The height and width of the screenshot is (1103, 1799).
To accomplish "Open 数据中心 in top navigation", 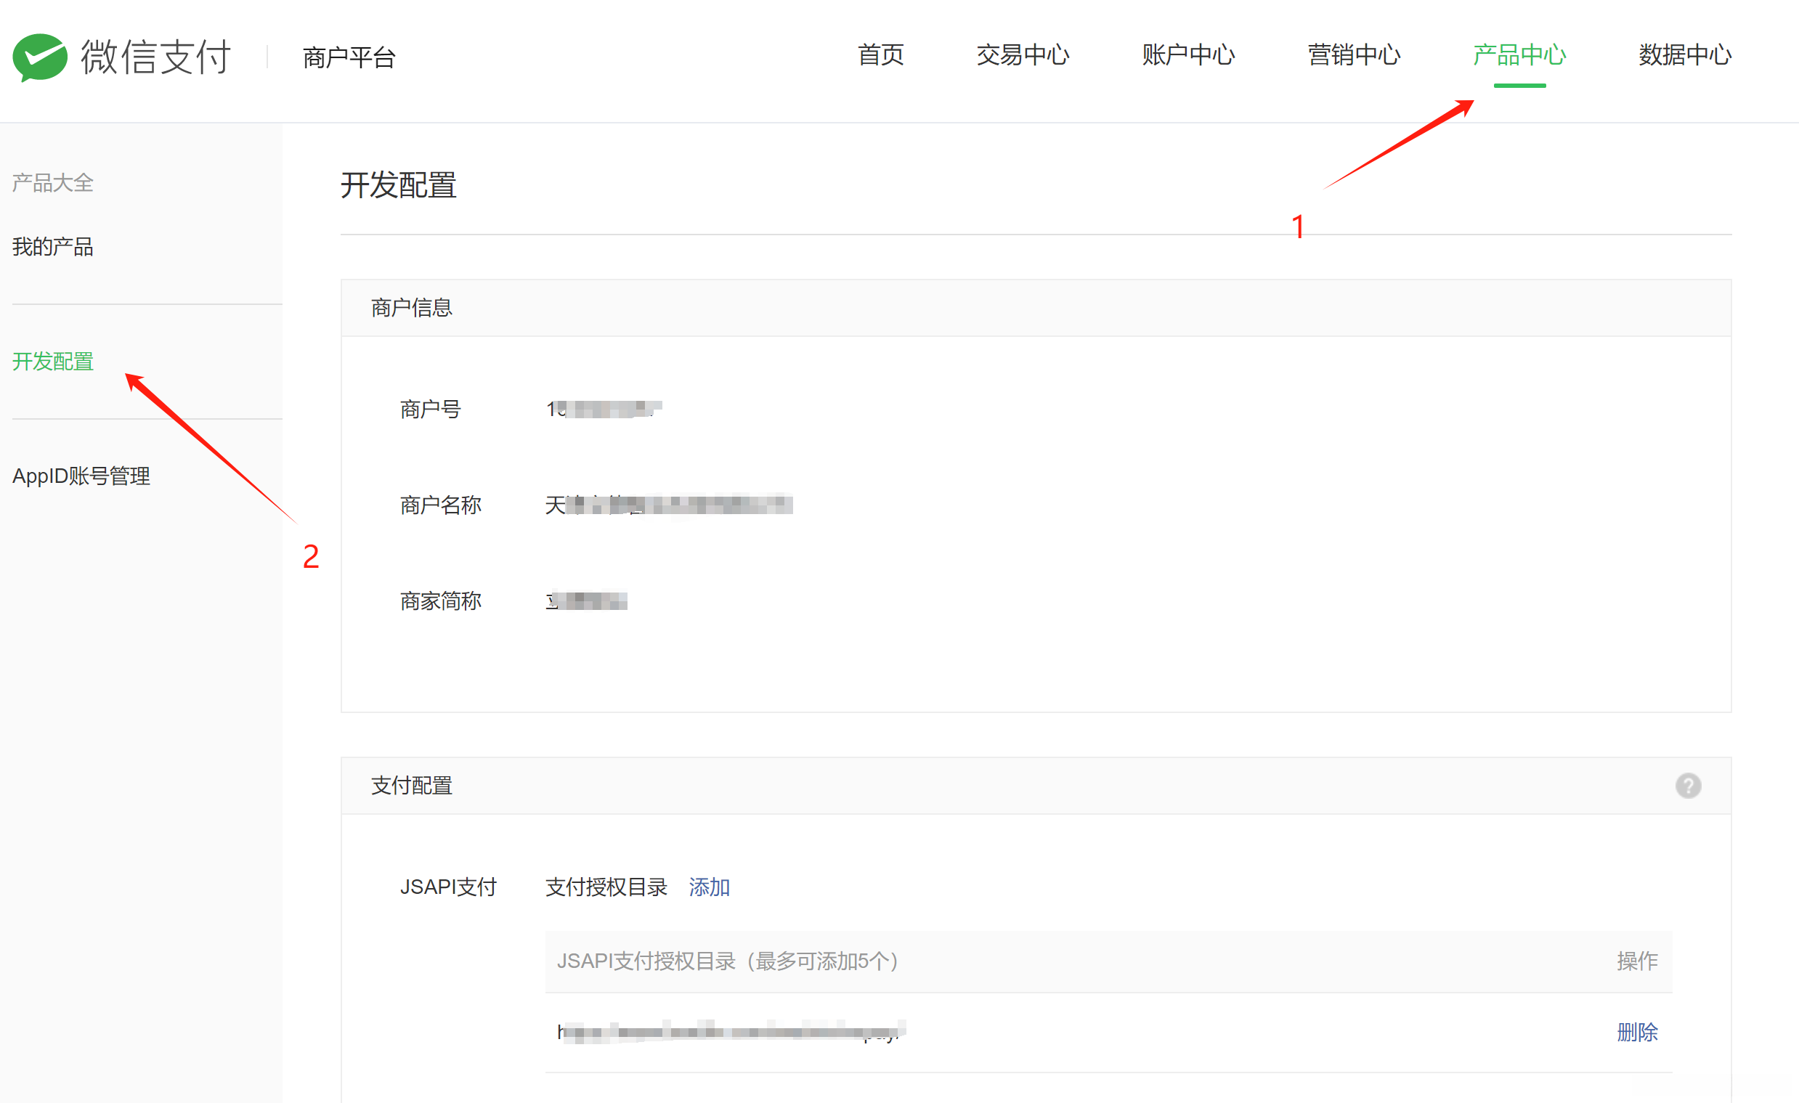I will [x=1684, y=54].
